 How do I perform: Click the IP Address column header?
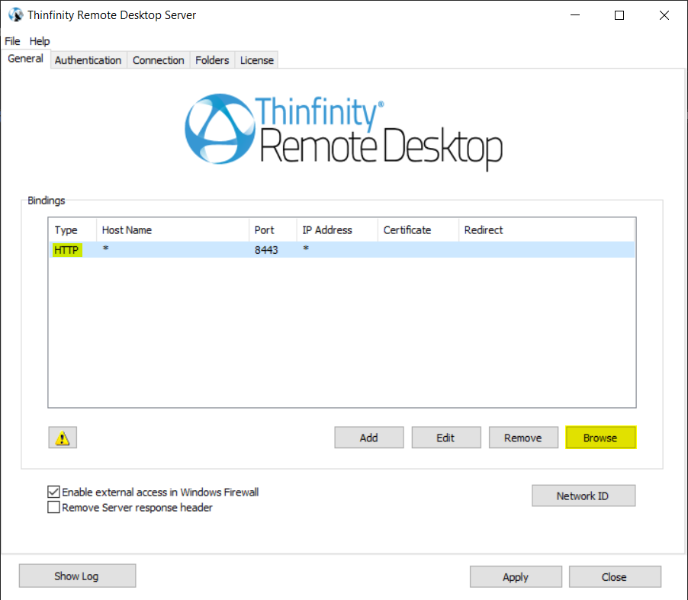click(337, 229)
